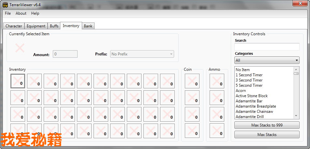Open the File menu
This screenshot has height=149, width=310.
[8, 13]
